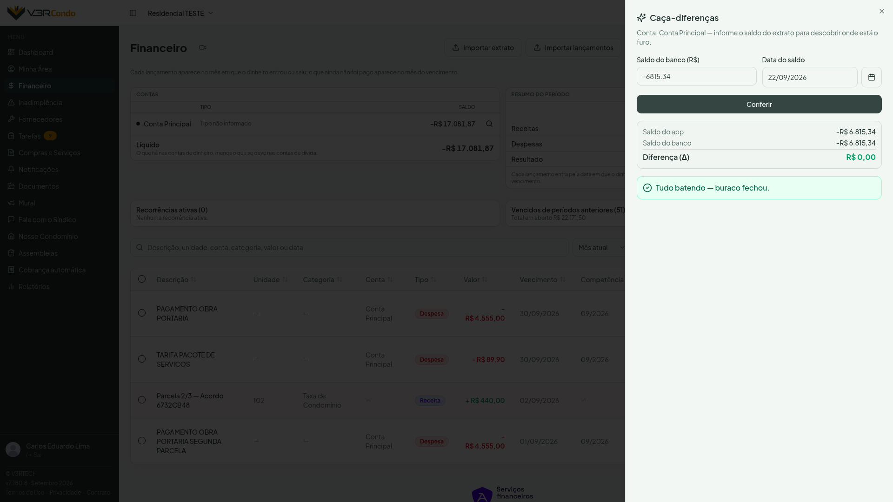893x502 pixels.
Task: Click the magnifier icon for Conta Principal
Action: tap(489, 124)
